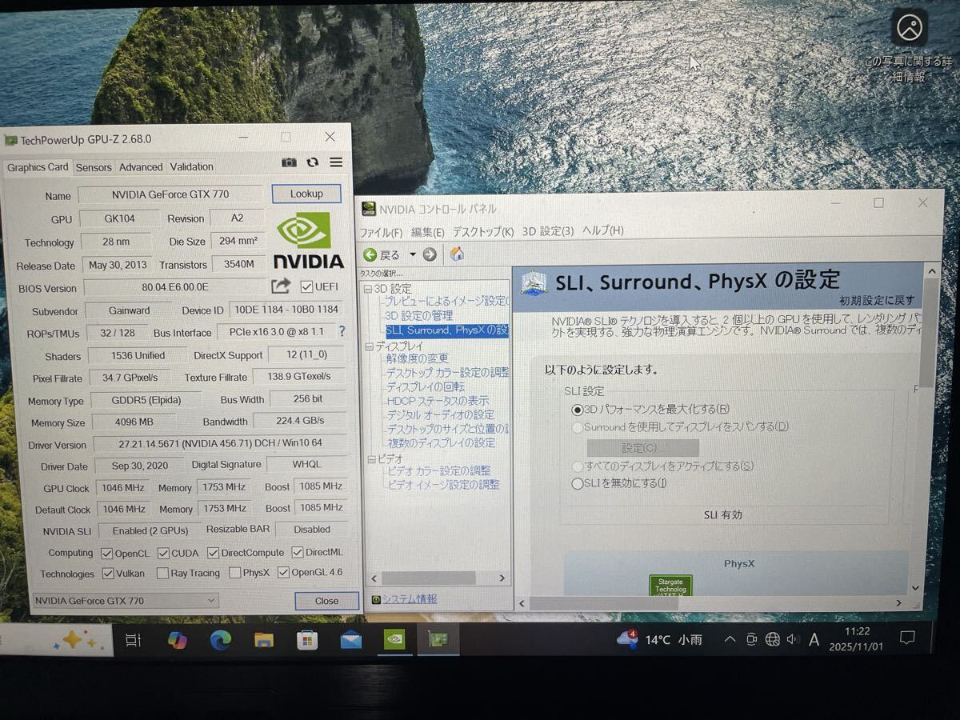The width and height of the screenshot is (960, 720).
Task: Switch to GPU-Z taskbar icon
Action: pyautogui.click(x=438, y=639)
